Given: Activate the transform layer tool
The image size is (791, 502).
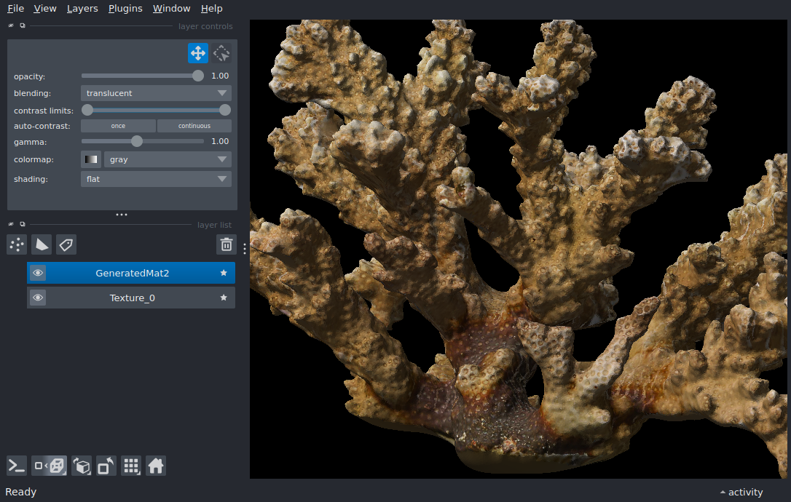Looking at the screenshot, I should 221,53.
